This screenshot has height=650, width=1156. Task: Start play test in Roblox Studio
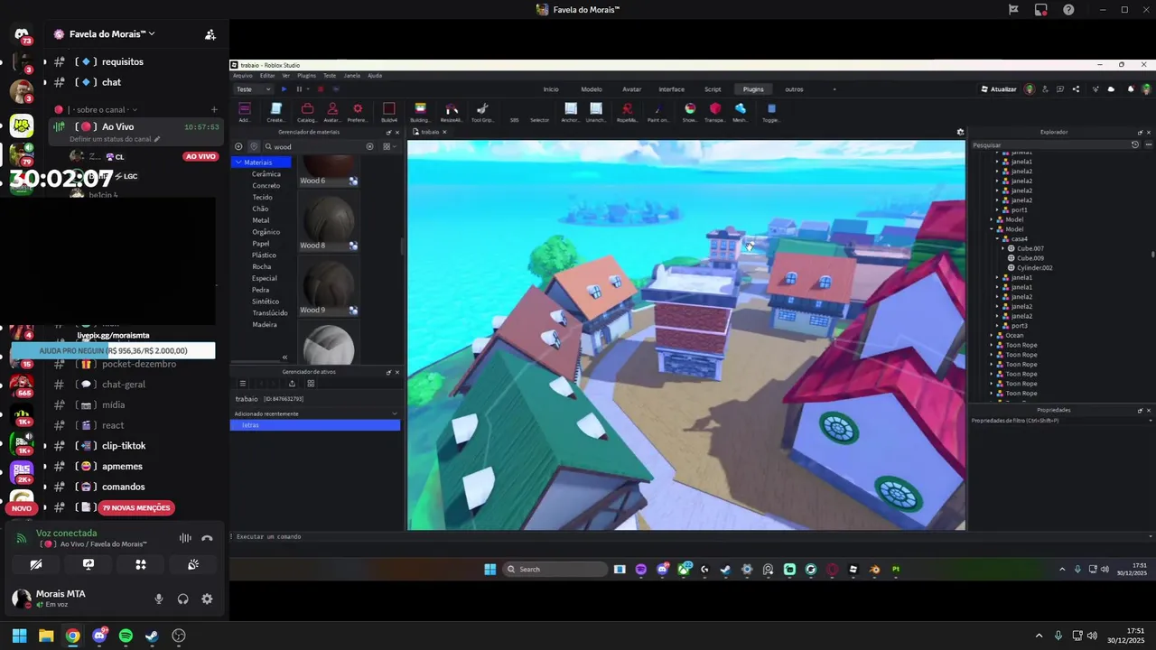[284, 89]
